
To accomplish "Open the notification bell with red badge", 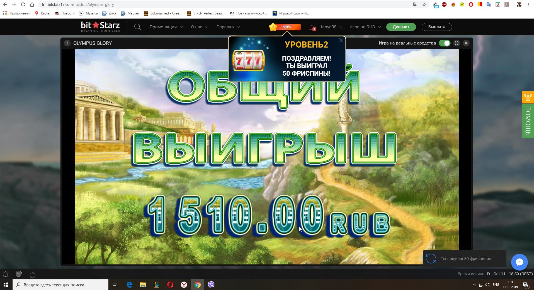I will 312,27.
